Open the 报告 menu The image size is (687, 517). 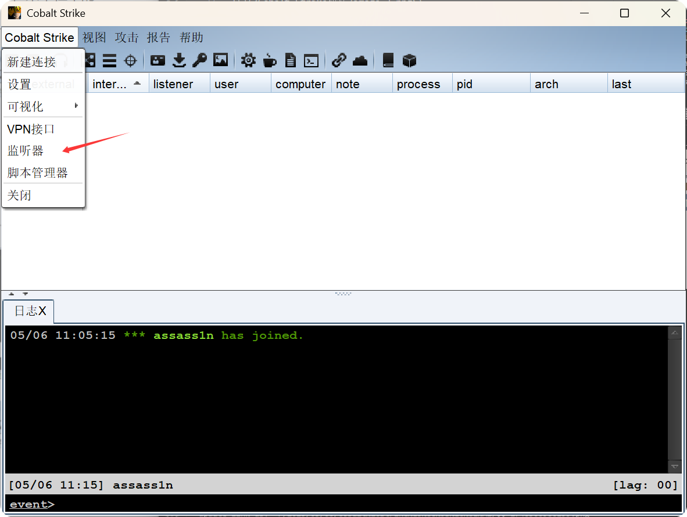coord(159,38)
